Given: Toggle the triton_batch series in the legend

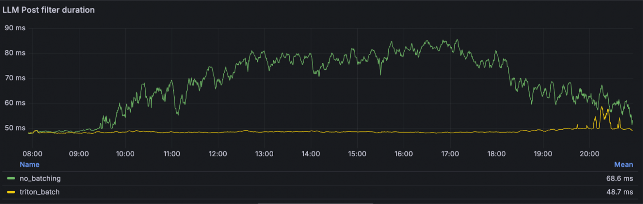Looking at the screenshot, I should pyautogui.click(x=40, y=192).
